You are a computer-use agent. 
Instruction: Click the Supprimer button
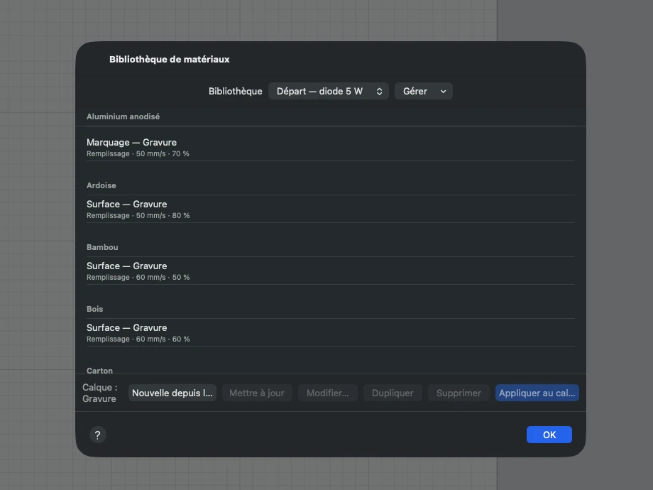point(459,393)
